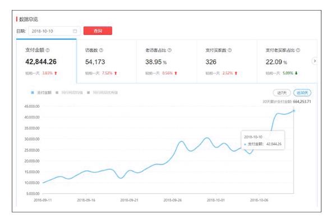Select the 支付老买家占比 metric card
Screen dimensions: 331x222
287,61
